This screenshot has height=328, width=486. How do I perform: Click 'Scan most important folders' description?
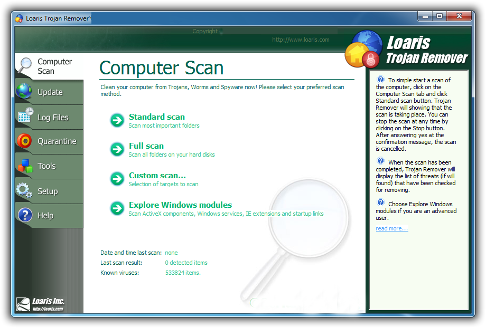pyautogui.click(x=164, y=126)
